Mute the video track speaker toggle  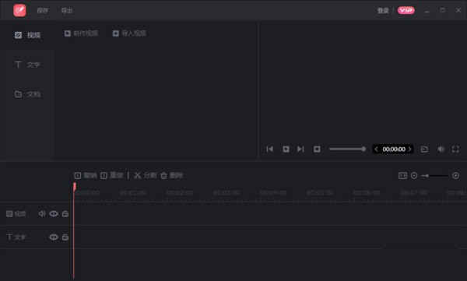tap(42, 213)
